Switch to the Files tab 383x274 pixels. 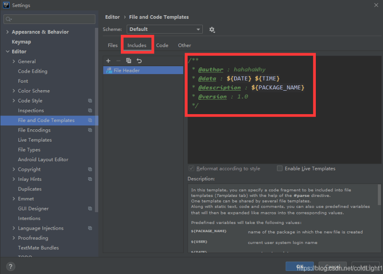pos(113,45)
